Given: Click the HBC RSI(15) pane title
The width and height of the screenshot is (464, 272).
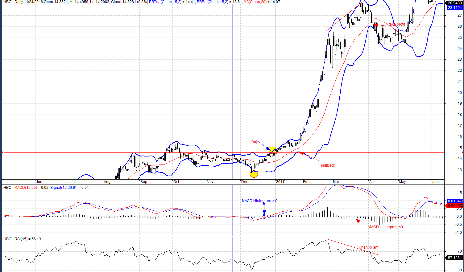Looking at the screenshot, I should tap(22, 239).
